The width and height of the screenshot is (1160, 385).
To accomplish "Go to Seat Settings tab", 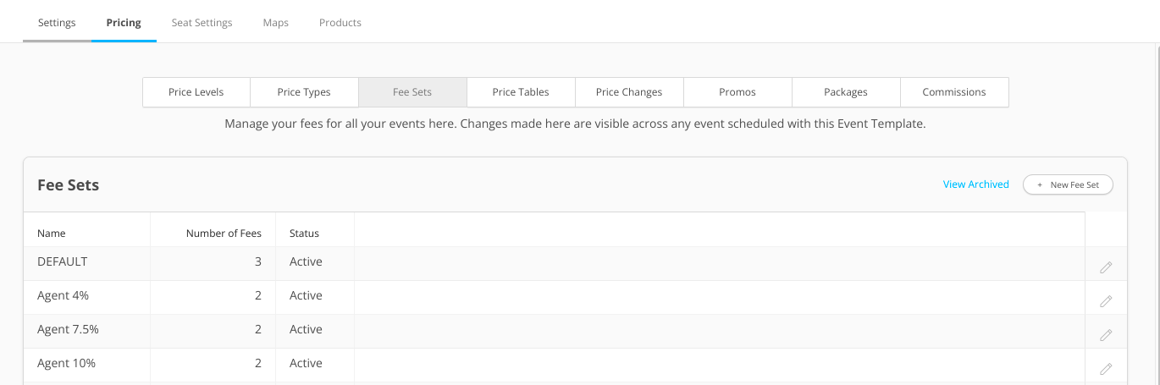I will click(202, 23).
